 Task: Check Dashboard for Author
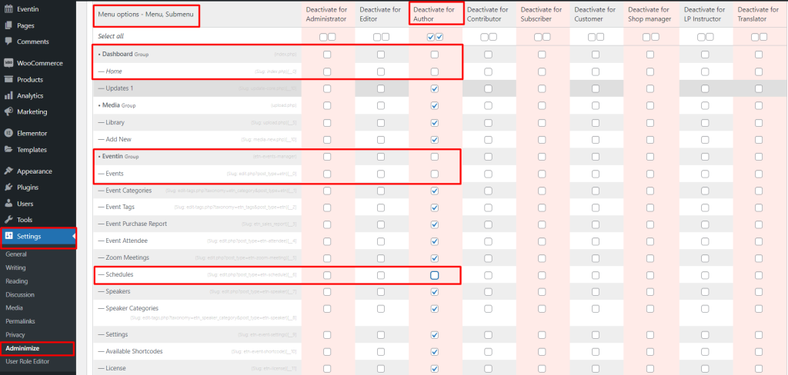[435, 55]
